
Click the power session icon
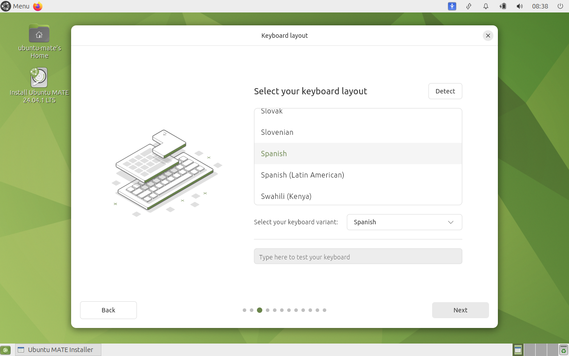(x=560, y=6)
